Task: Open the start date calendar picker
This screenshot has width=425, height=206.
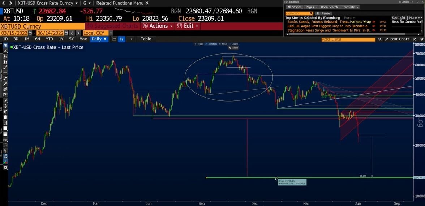Action: pos(30,33)
